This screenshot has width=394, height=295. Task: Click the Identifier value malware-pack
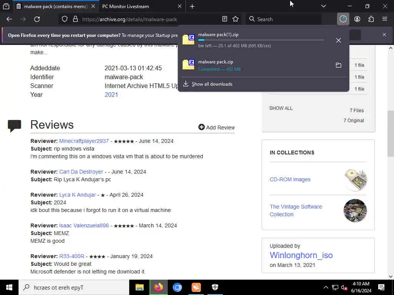pos(124,77)
